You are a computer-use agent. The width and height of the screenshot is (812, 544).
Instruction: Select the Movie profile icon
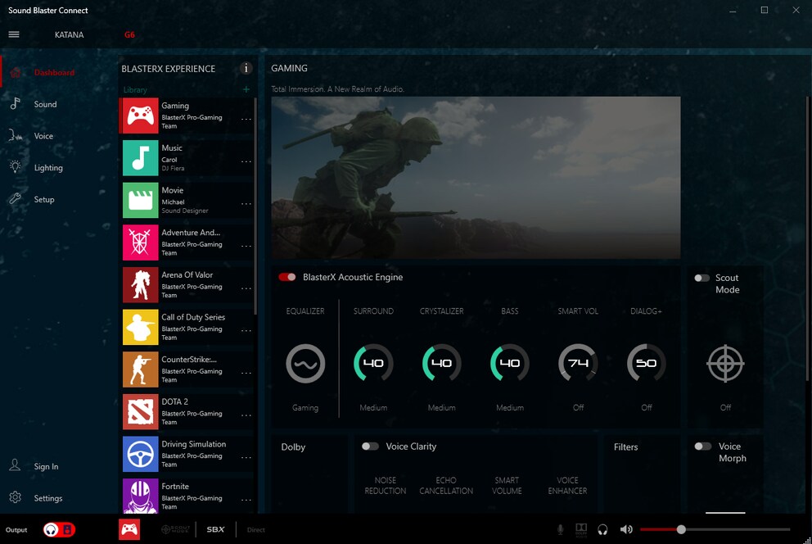pyautogui.click(x=140, y=201)
